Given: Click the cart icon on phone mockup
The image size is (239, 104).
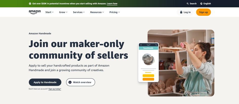Looking at the screenshot, I should [x=156, y=45].
